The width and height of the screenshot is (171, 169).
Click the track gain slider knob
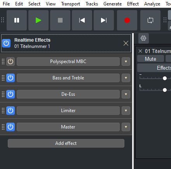[x=165, y=78]
